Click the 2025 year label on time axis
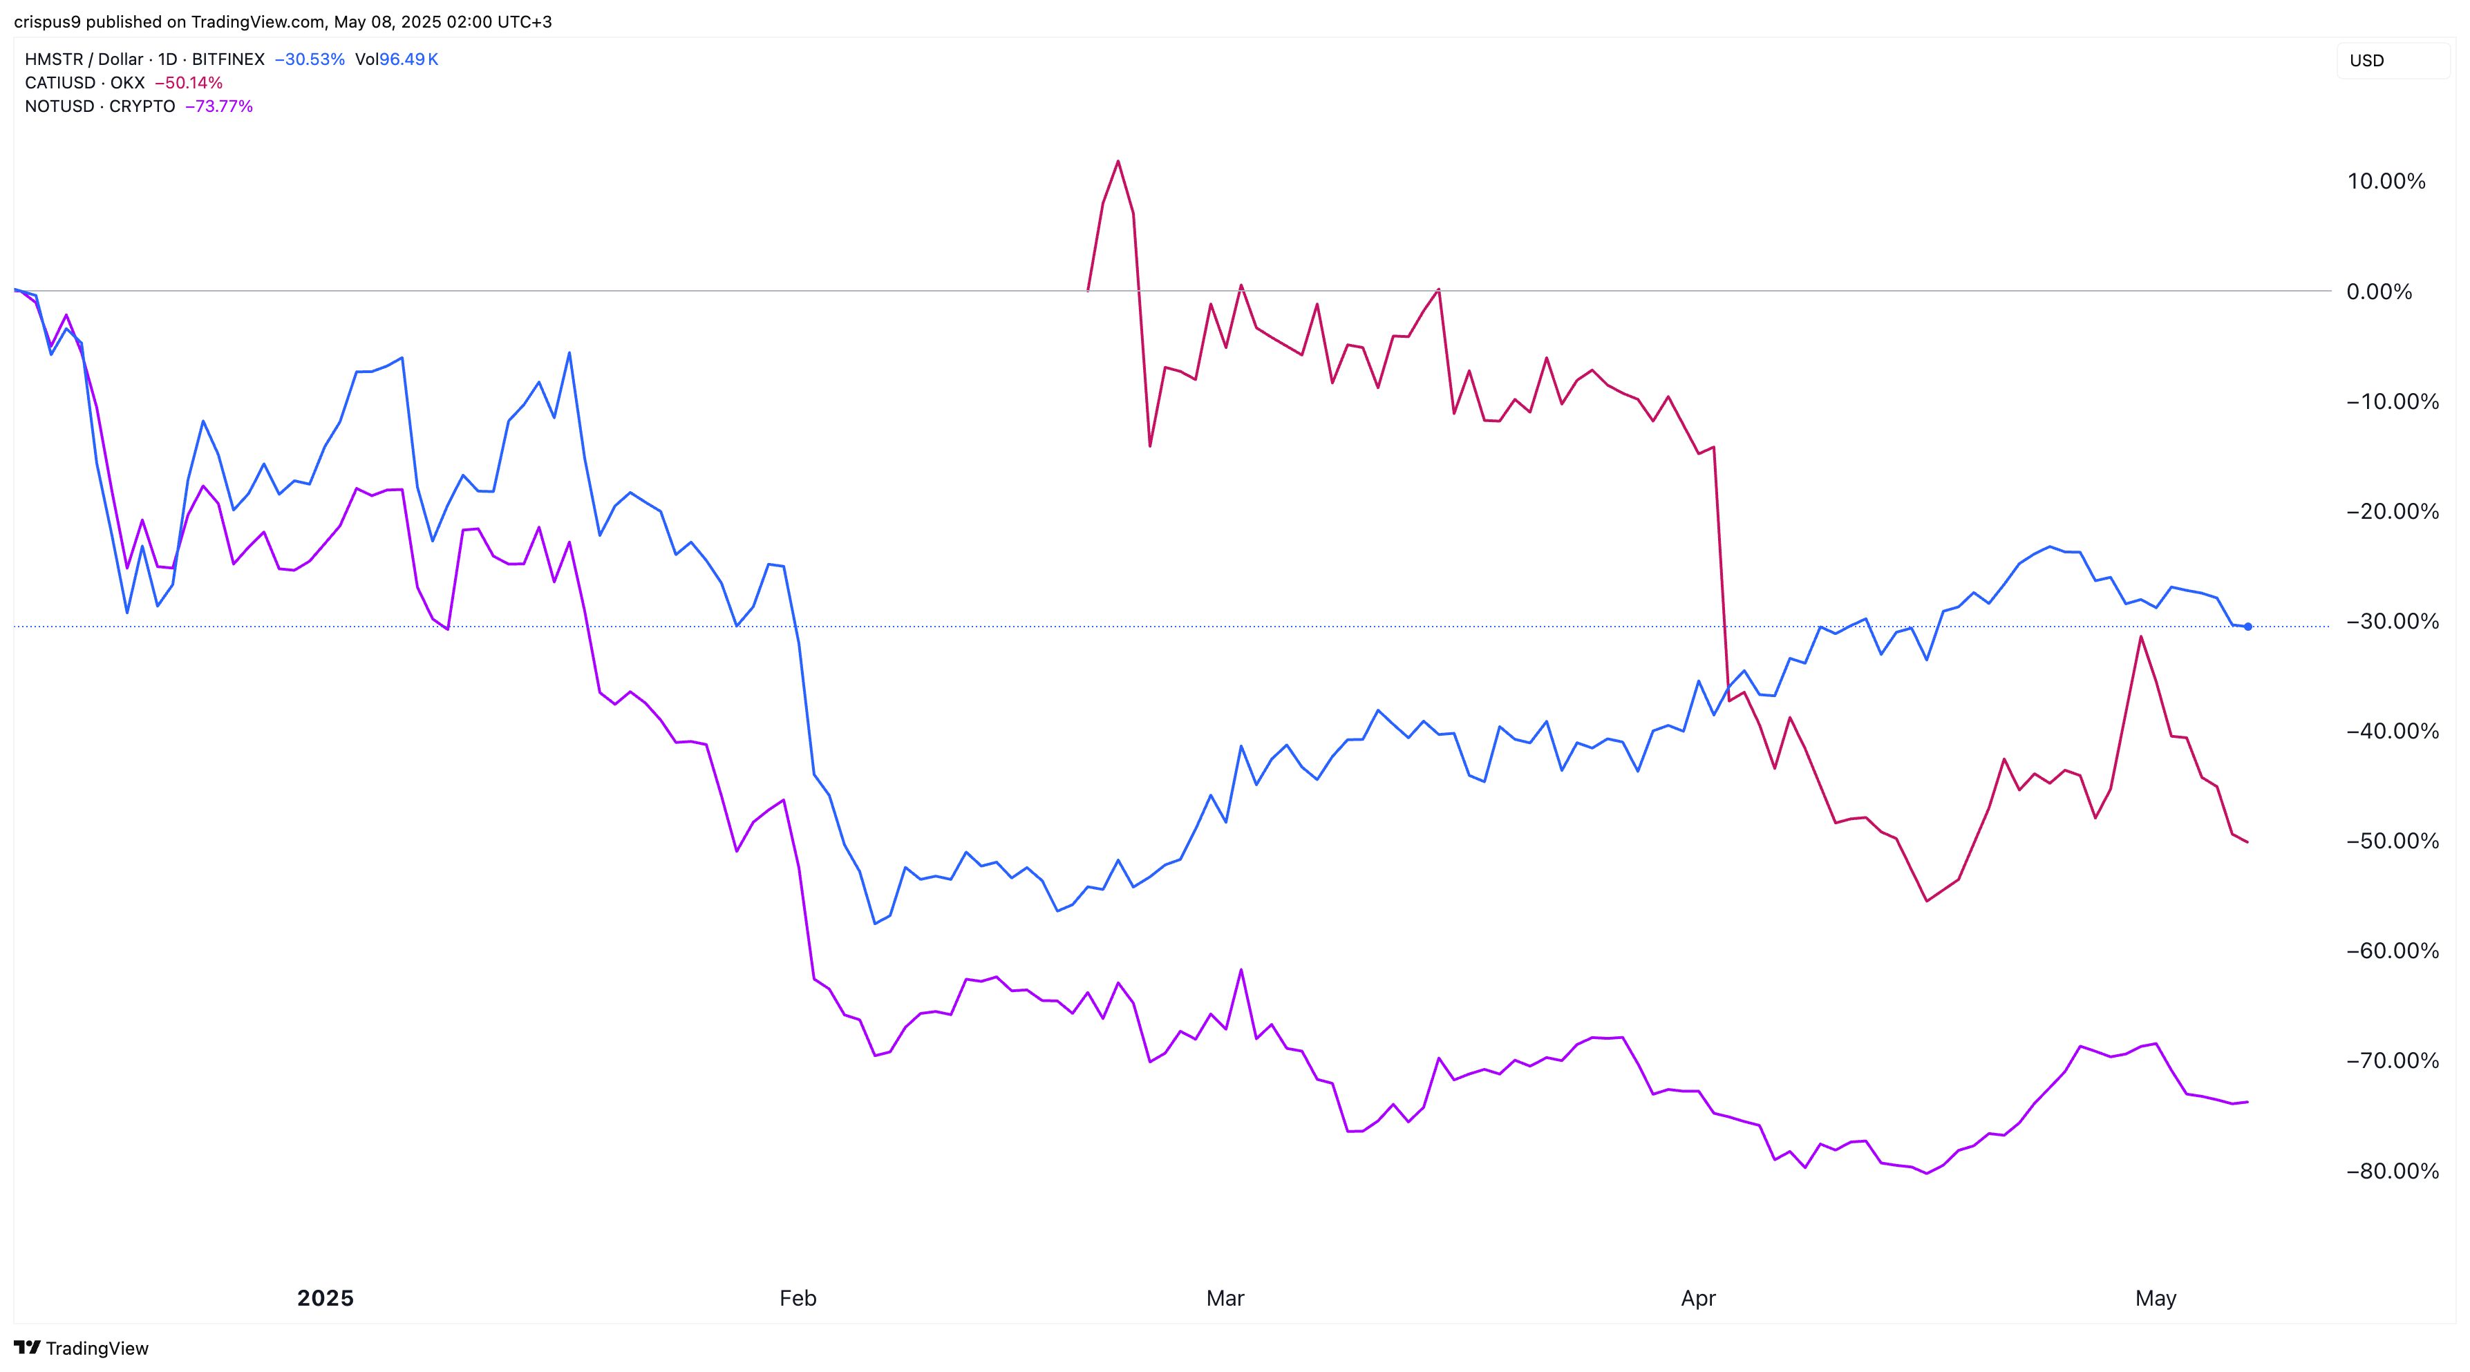Screen dimensions: 2470x1372 click(x=325, y=1298)
